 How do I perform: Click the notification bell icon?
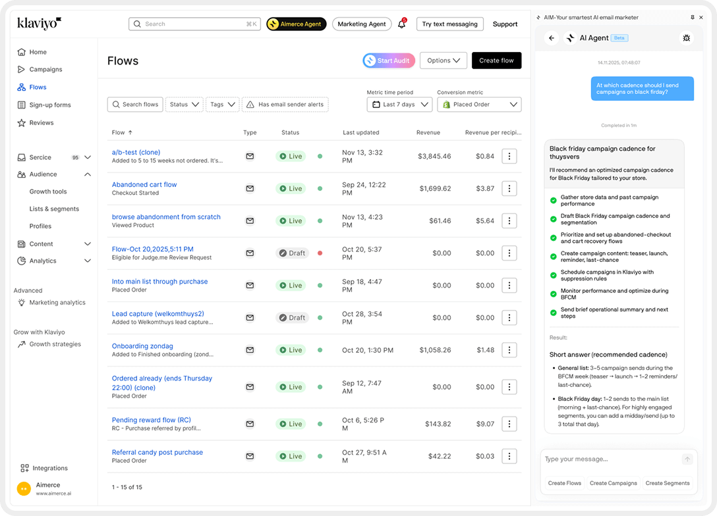click(x=401, y=24)
